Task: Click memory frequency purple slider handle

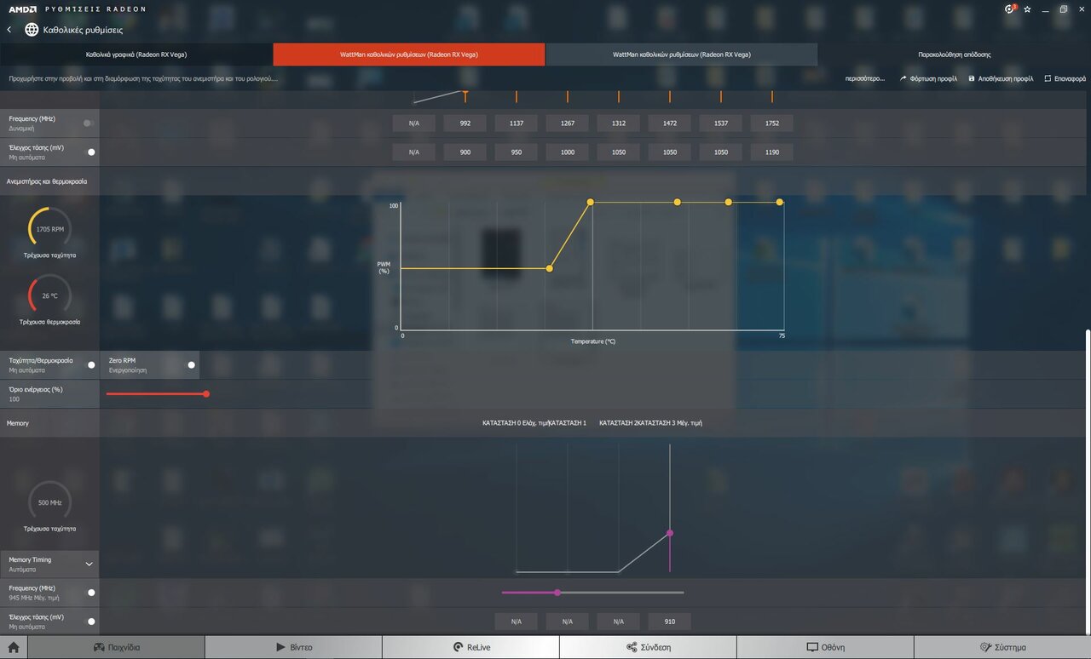Action: (x=557, y=593)
